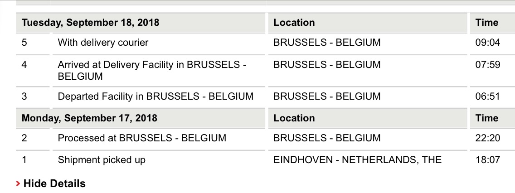Collapse tracking via red Hide Details arrow
Screen dimensions: 515x193
pos(18,183)
